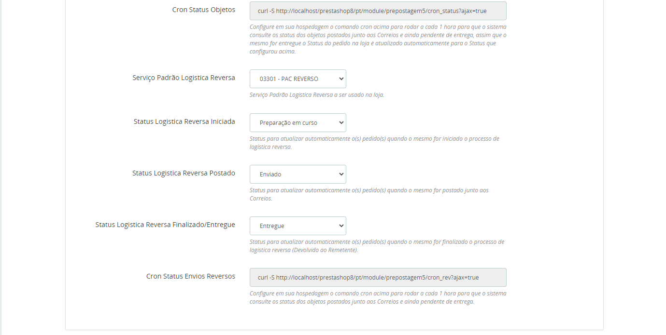The height and width of the screenshot is (335, 666).
Task: Click the chevron arrow beside Preparação em curso
Action: [x=341, y=123]
